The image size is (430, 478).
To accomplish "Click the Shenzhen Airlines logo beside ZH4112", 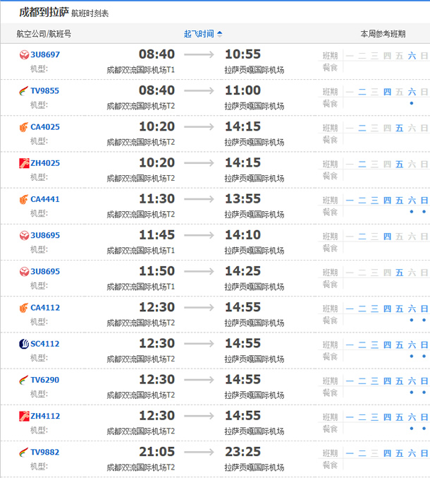I will [x=24, y=416].
